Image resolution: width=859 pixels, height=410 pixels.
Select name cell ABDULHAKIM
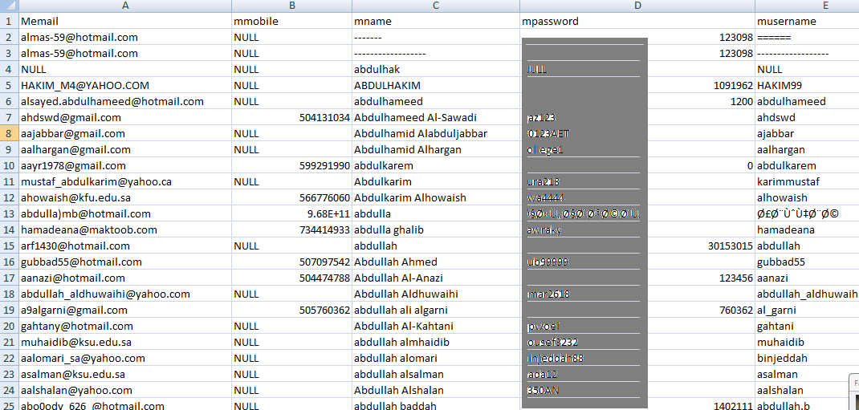point(436,85)
